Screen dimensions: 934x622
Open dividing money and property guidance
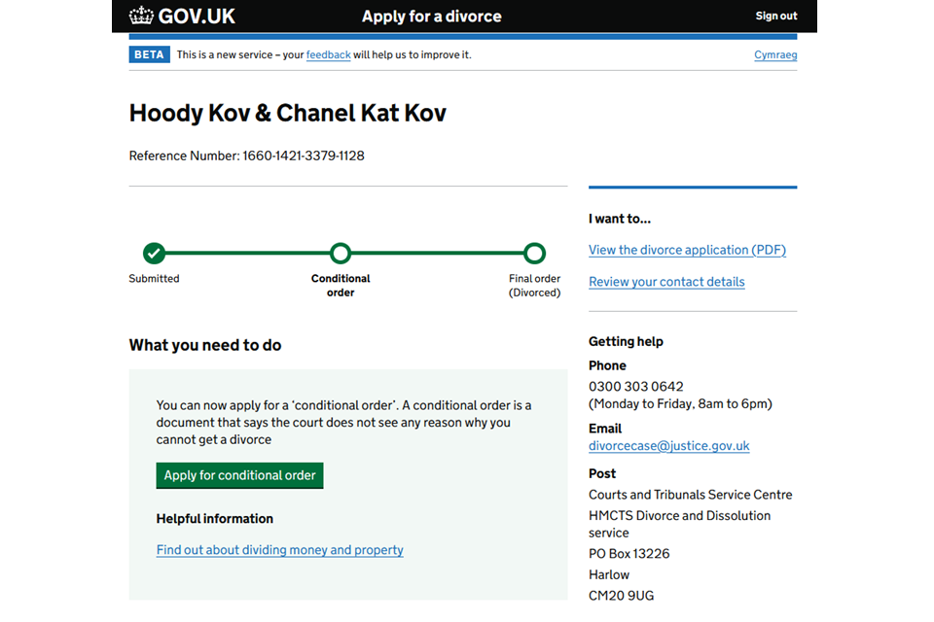click(x=279, y=550)
